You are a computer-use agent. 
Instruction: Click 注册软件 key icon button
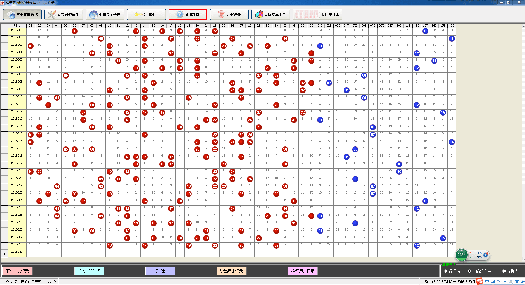[x=146, y=15]
